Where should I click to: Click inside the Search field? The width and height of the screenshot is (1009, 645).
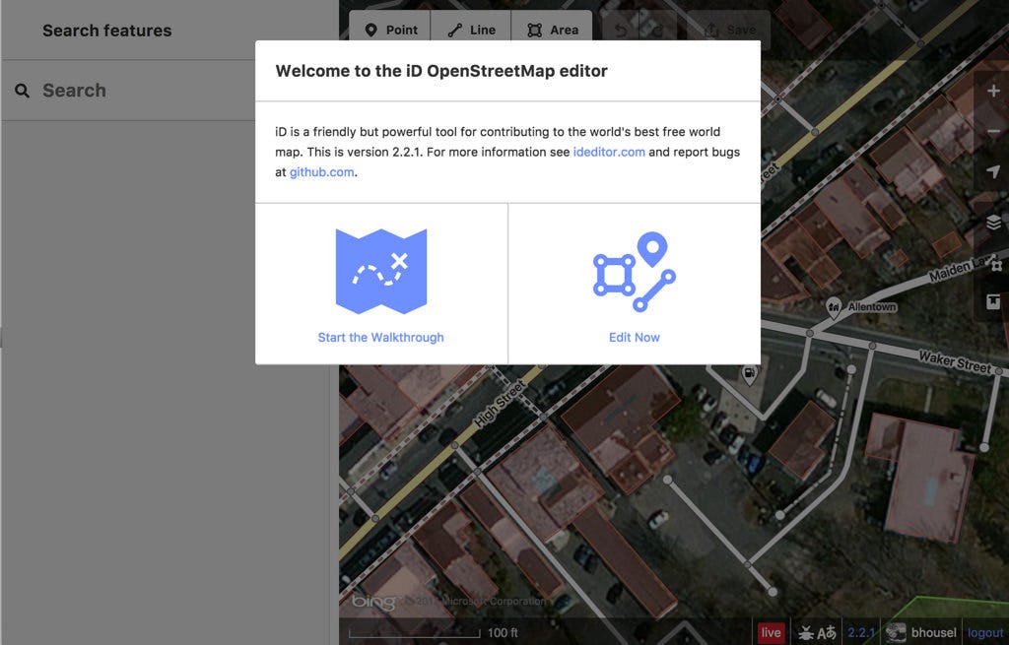[148, 90]
